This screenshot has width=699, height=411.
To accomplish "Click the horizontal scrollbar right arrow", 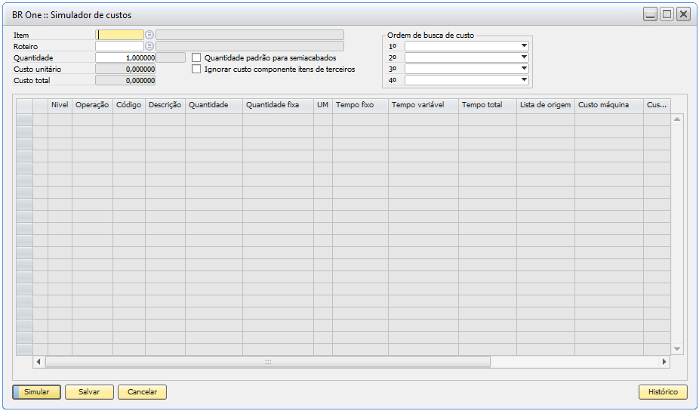I will click(x=664, y=362).
